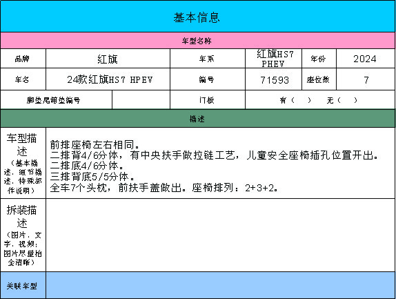Click the brand value cell 红旗
The image size is (396, 299).
[x=108, y=59]
